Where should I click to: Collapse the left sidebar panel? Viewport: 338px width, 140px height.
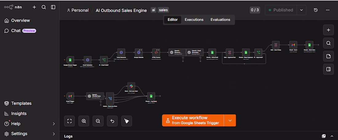click(x=53, y=7)
